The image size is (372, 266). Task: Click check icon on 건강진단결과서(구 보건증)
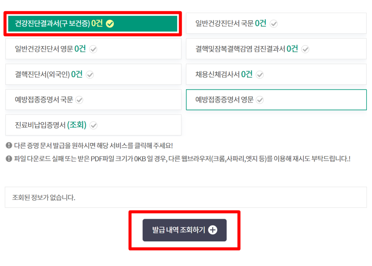(x=110, y=24)
